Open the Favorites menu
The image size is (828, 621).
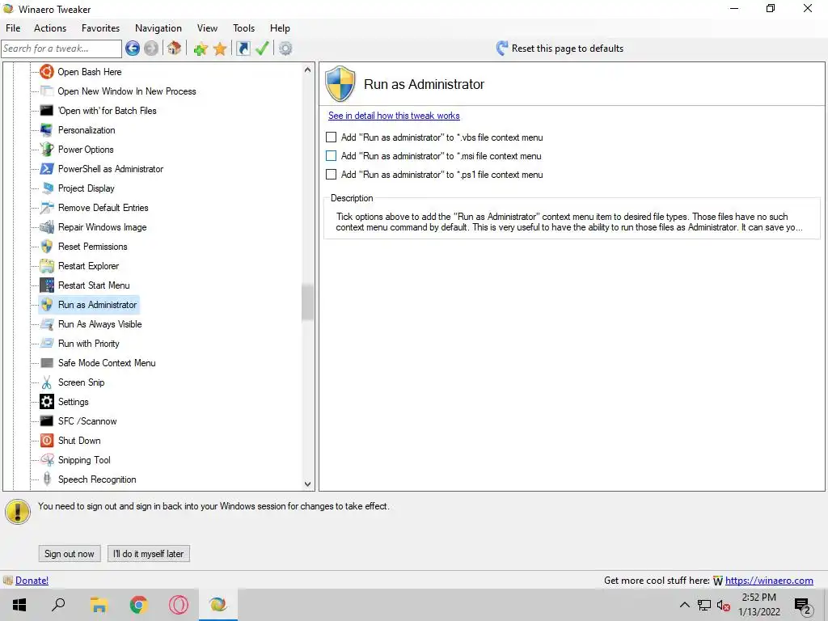(100, 28)
